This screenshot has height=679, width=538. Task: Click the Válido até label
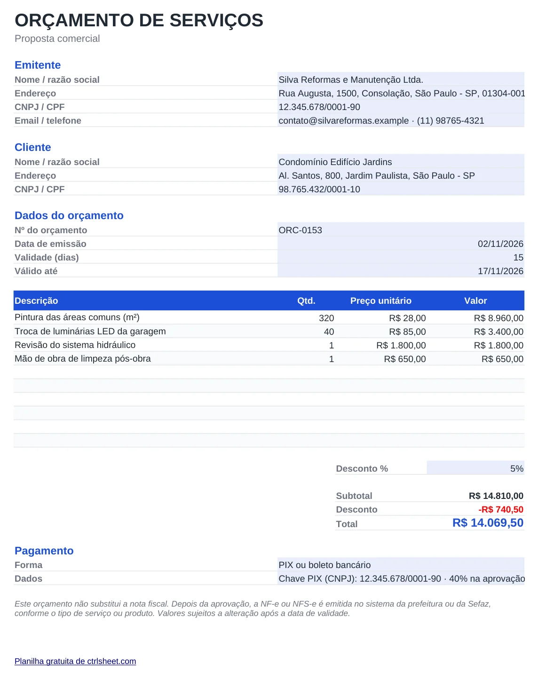36,271
